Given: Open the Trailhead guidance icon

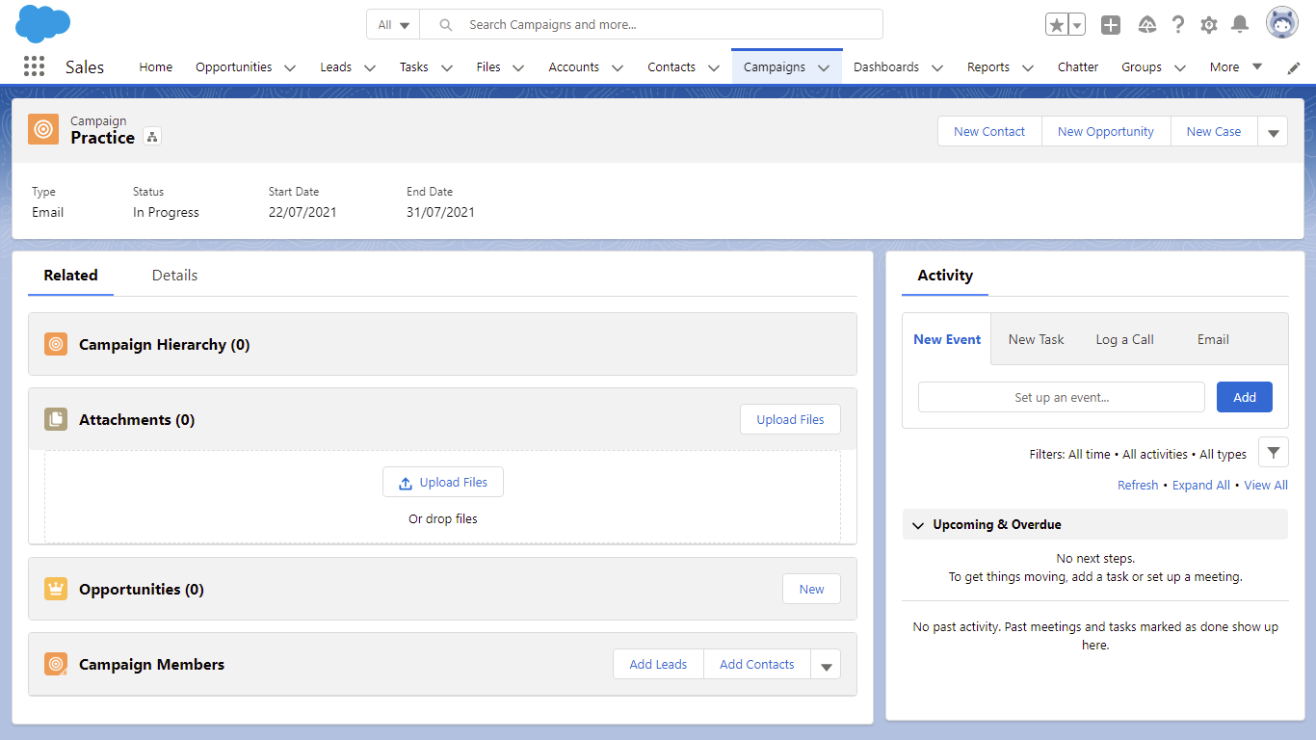Looking at the screenshot, I should (1147, 25).
